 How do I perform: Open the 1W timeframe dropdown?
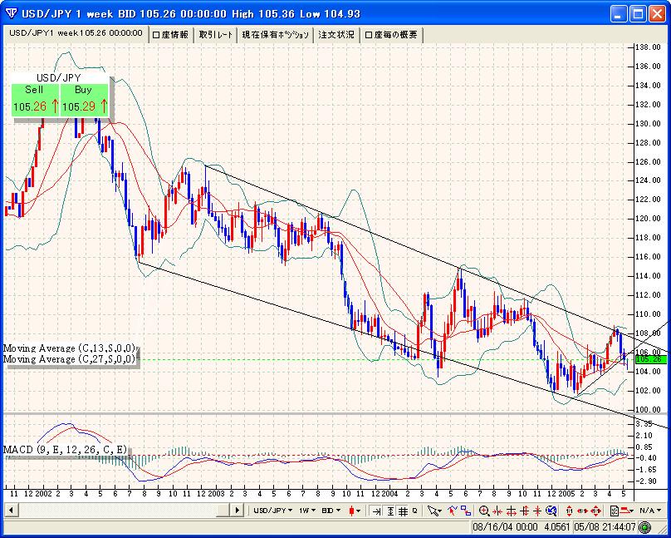[307, 511]
